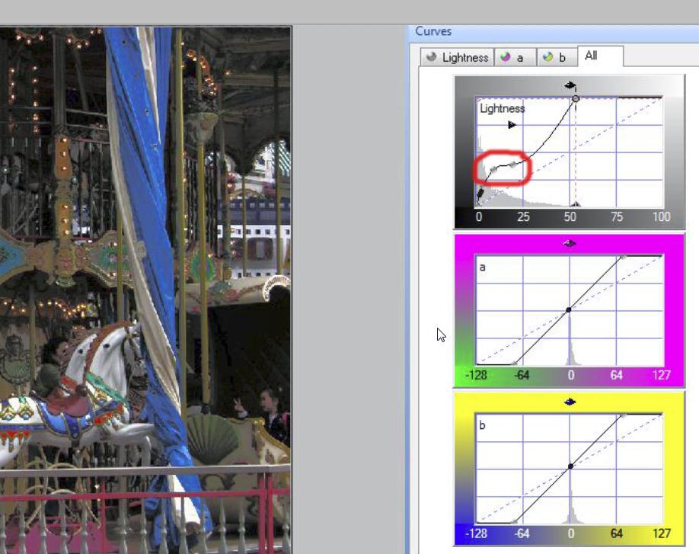Click the yellow-blue icon on the b tab
699x554 pixels.
(547, 57)
